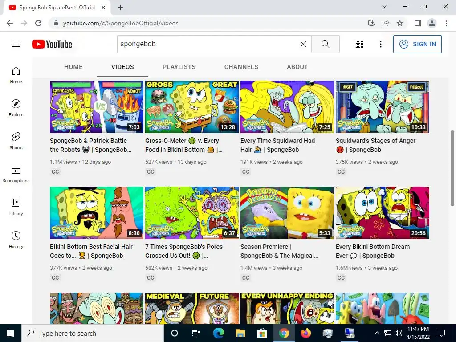The height and width of the screenshot is (342, 456).
Task: Open the Chrome tab search chevron
Action: click(x=384, y=6)
